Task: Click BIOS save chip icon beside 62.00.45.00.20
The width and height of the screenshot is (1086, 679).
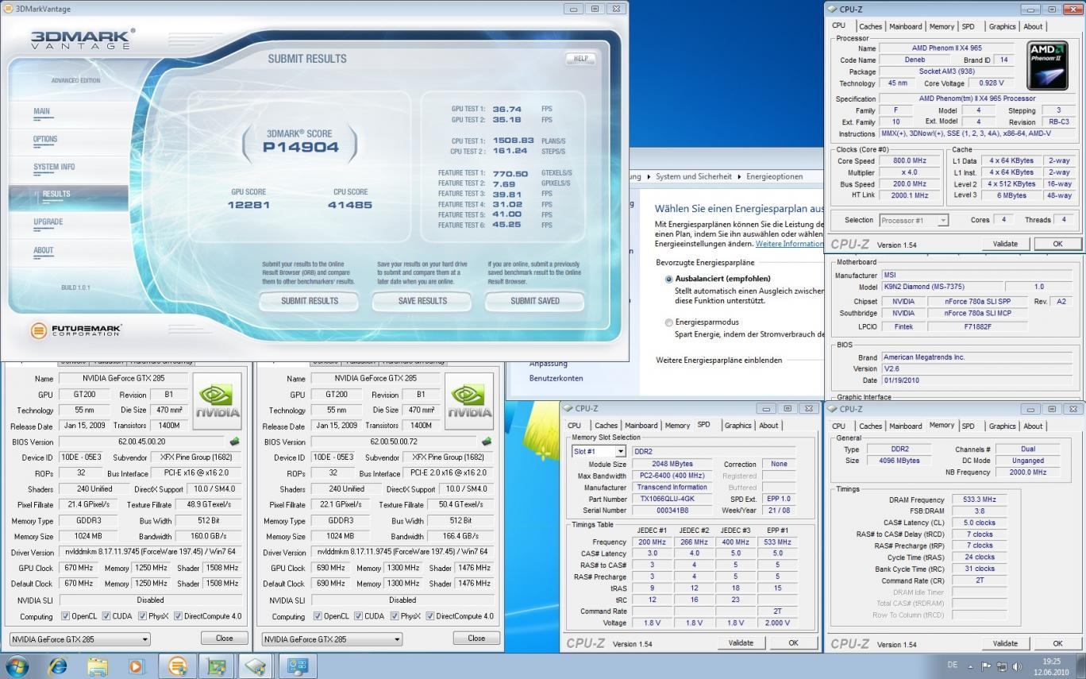Action: point(234,442)
